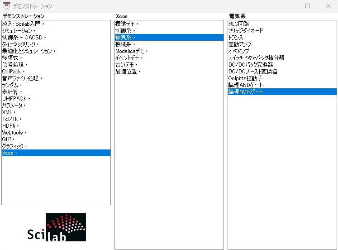This screenshot has width=338, height=250.
Task: Select the シミュレーション category
Action: tap(56, 31)
